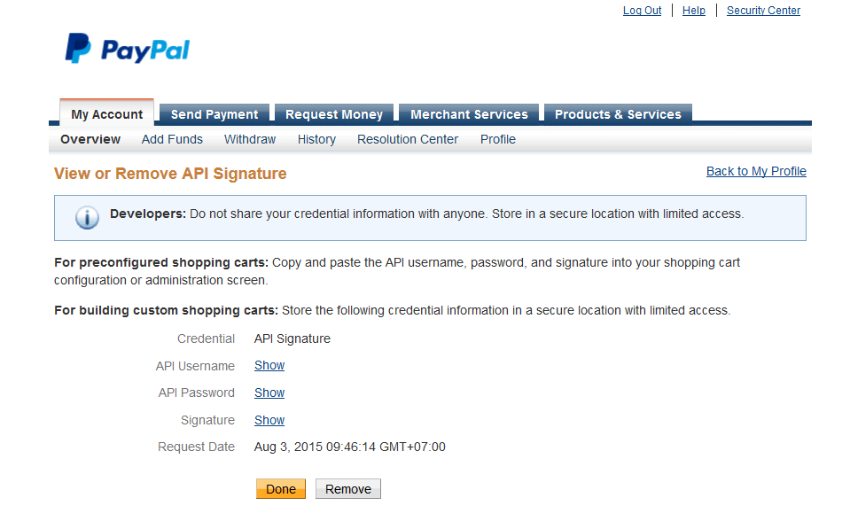Viewport: 850px width, 521px height.
Task: Go to the Profile submenu item
Action: 498,139
